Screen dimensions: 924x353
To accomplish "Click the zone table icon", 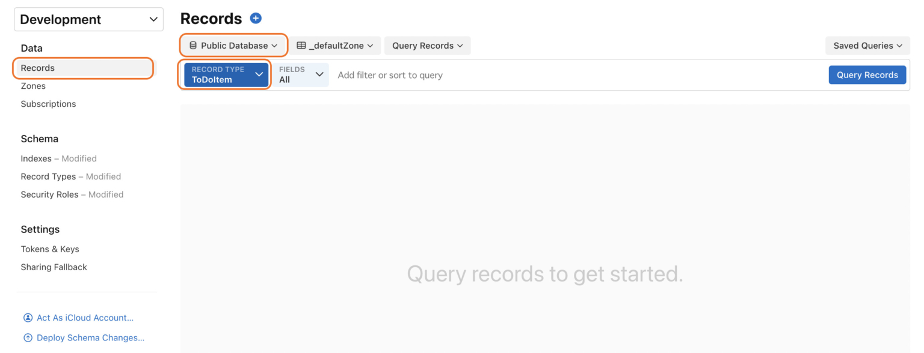I will pos(301,46).
